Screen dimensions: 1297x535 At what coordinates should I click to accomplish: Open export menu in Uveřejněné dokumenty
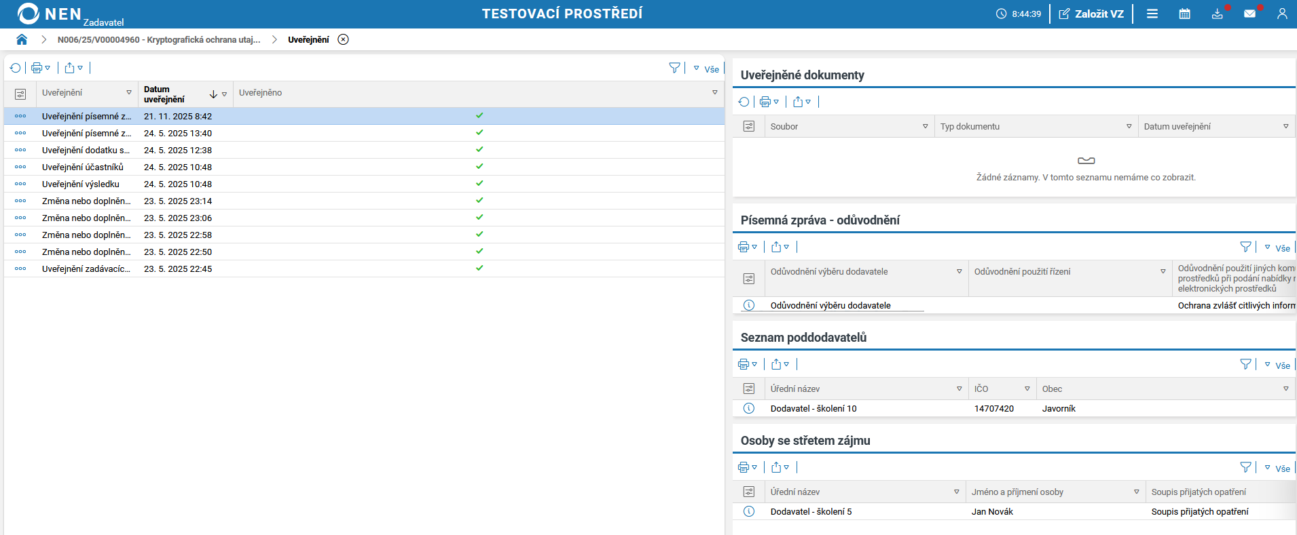[802, 102]
